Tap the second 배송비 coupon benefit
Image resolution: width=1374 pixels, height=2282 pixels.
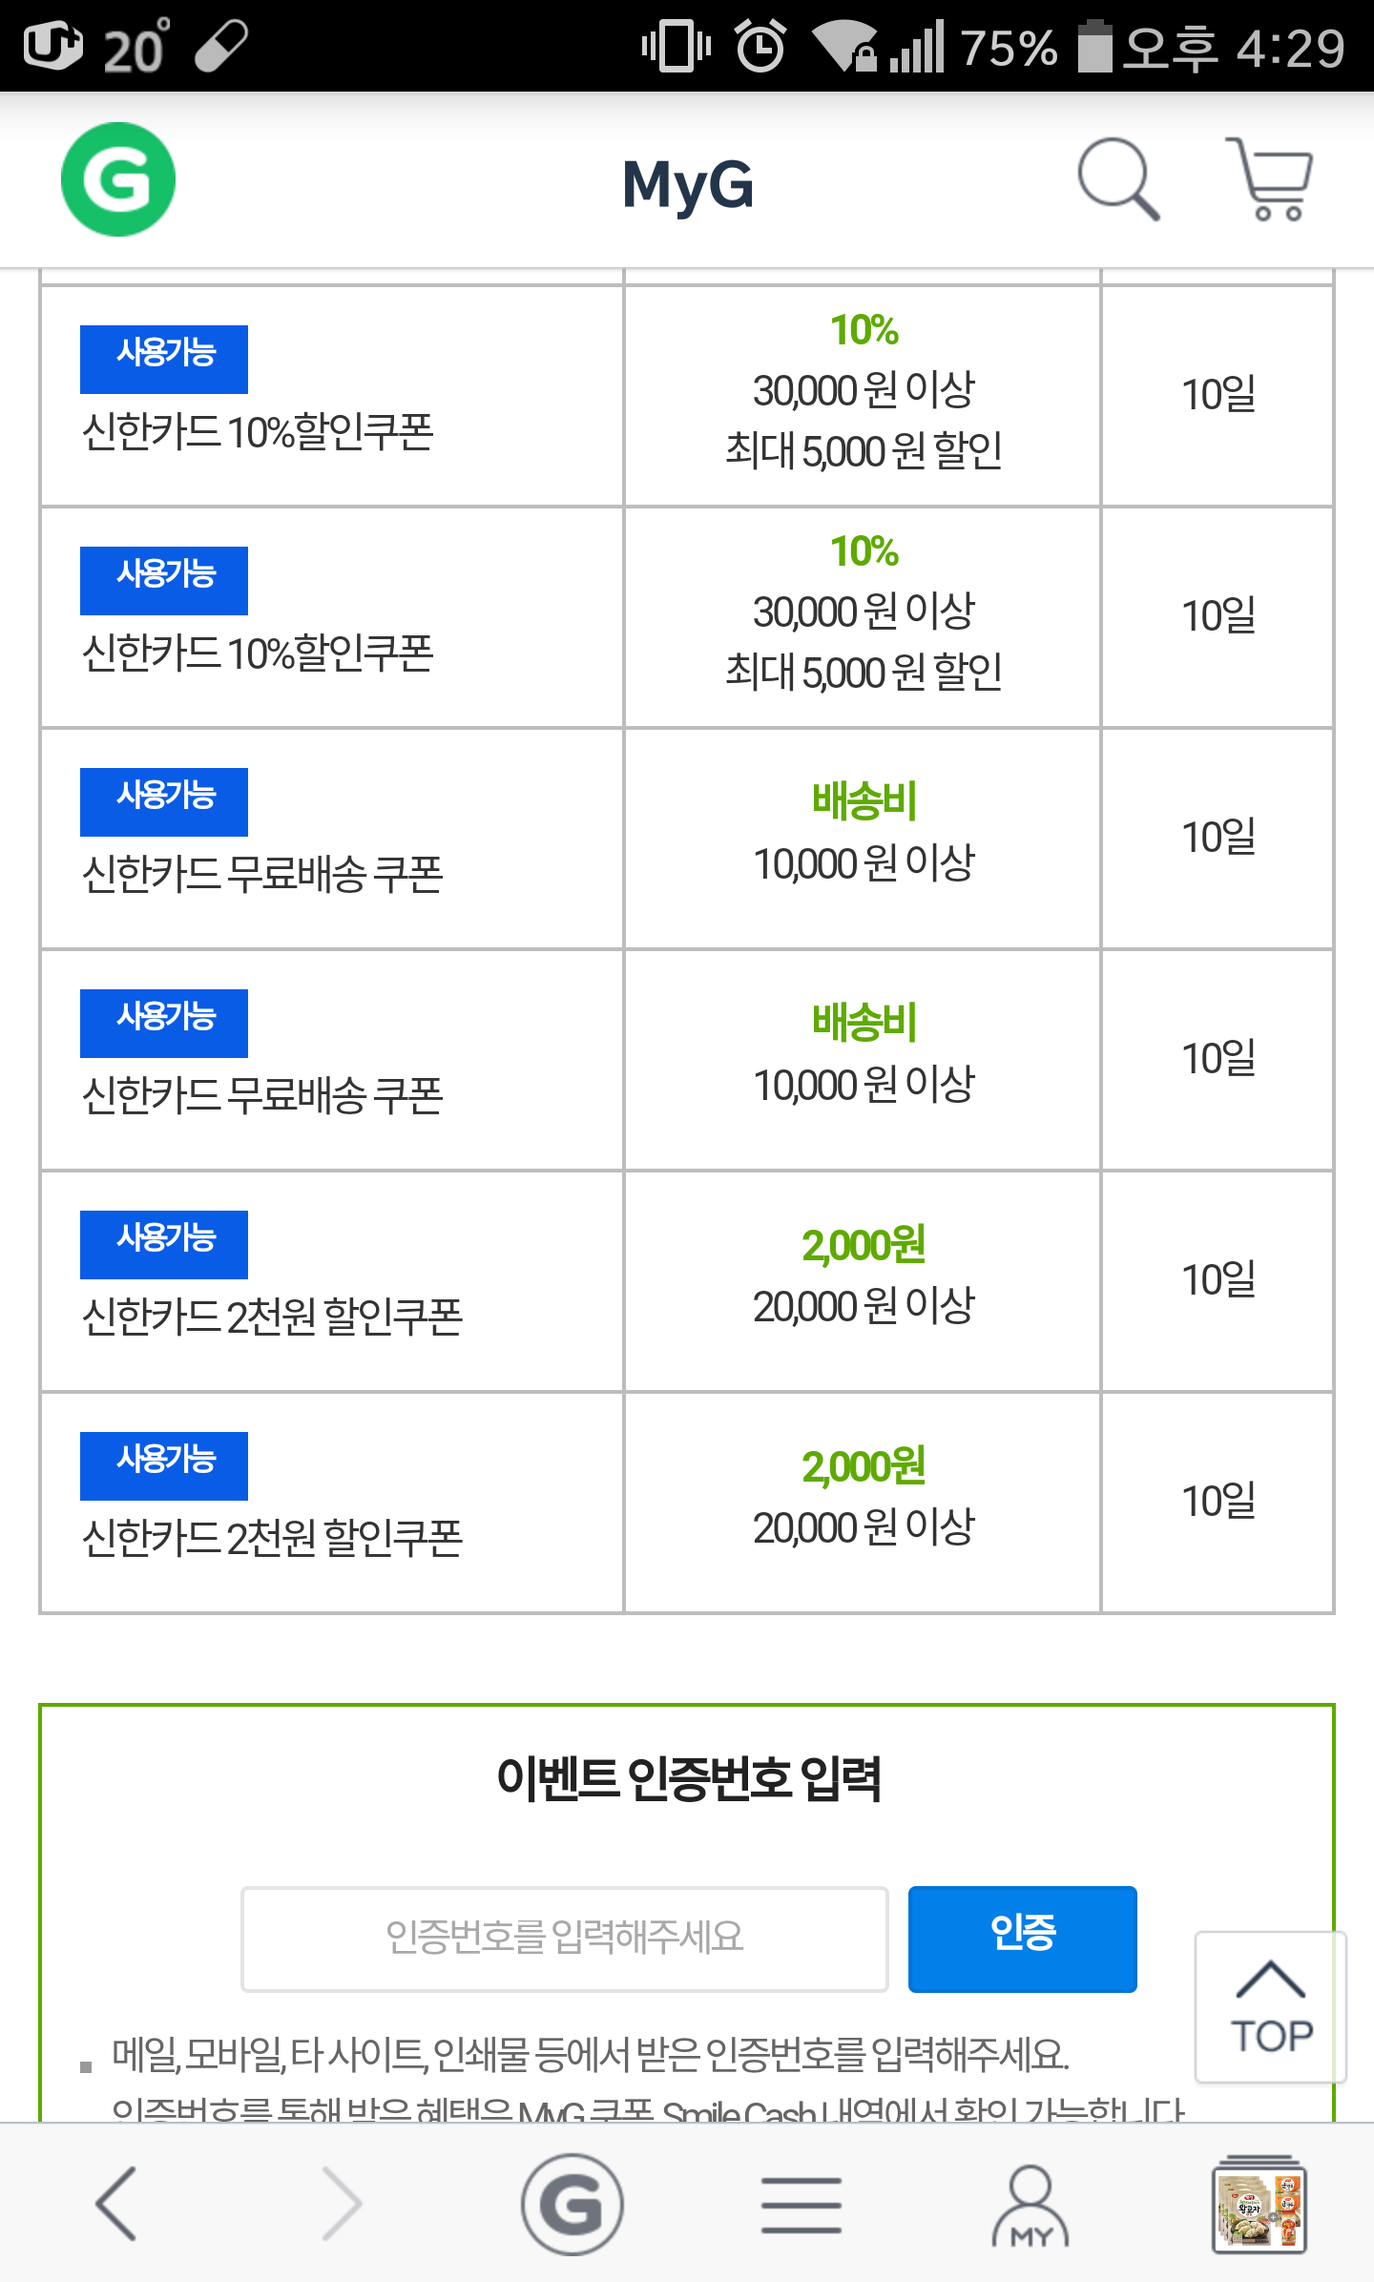864,1022
